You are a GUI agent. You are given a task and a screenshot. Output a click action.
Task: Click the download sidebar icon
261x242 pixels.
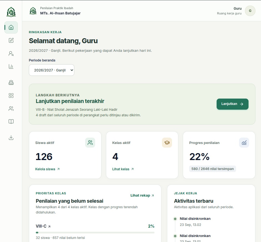11,138
